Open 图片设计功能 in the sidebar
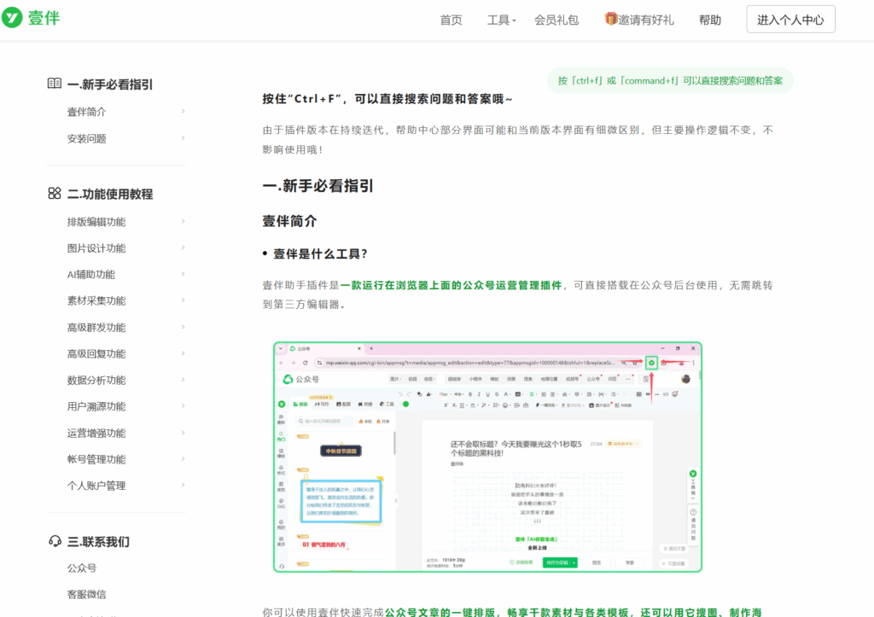This screenshot has height=617, width=874. click(96, 248)
